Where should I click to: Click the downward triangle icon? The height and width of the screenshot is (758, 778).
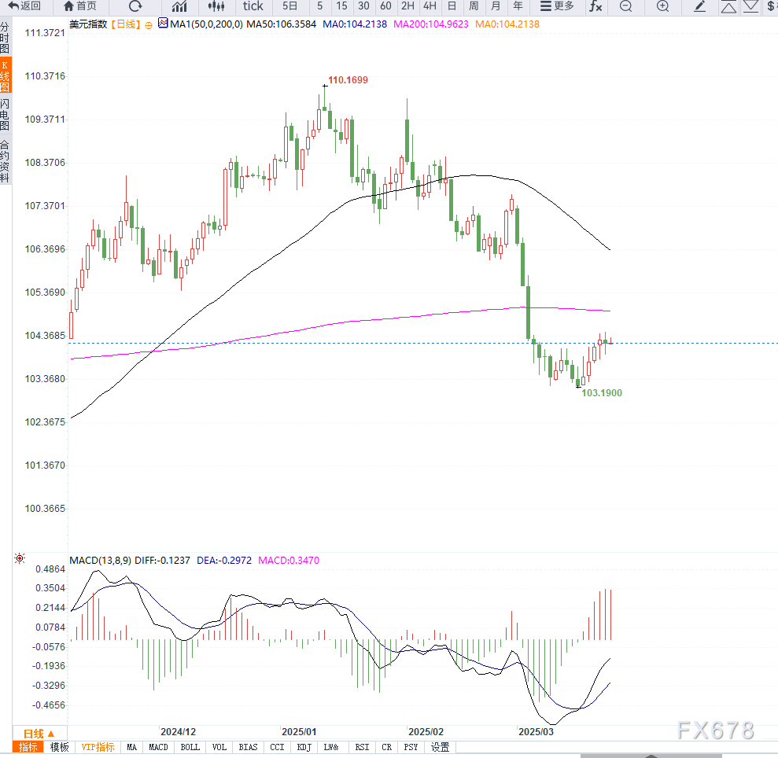[x=750, y=6]
